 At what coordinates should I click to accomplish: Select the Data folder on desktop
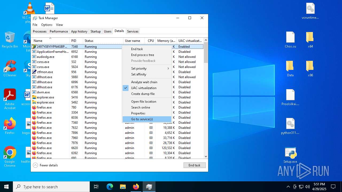click(x=290, y=69)
